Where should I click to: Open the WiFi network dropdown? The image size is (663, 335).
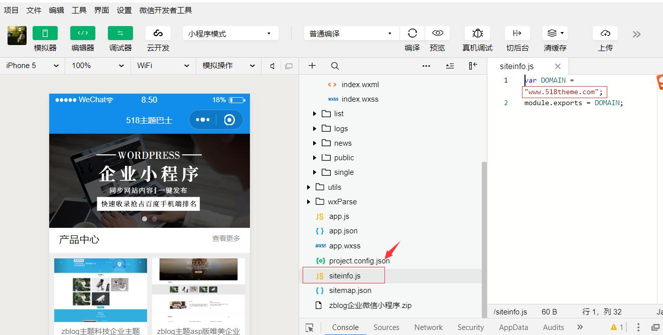click(x=163, y=66)
